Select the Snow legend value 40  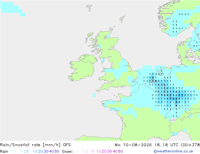pyautogui.click(x=115, y=151)
